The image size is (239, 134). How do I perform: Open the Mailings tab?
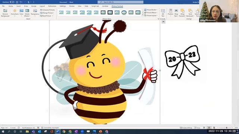(63, 6)
